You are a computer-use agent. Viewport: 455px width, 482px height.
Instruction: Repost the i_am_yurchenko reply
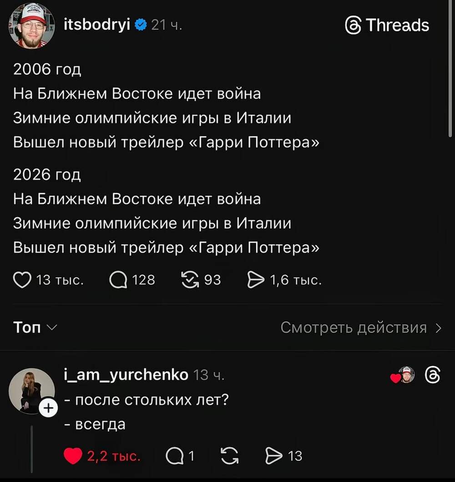228,456
